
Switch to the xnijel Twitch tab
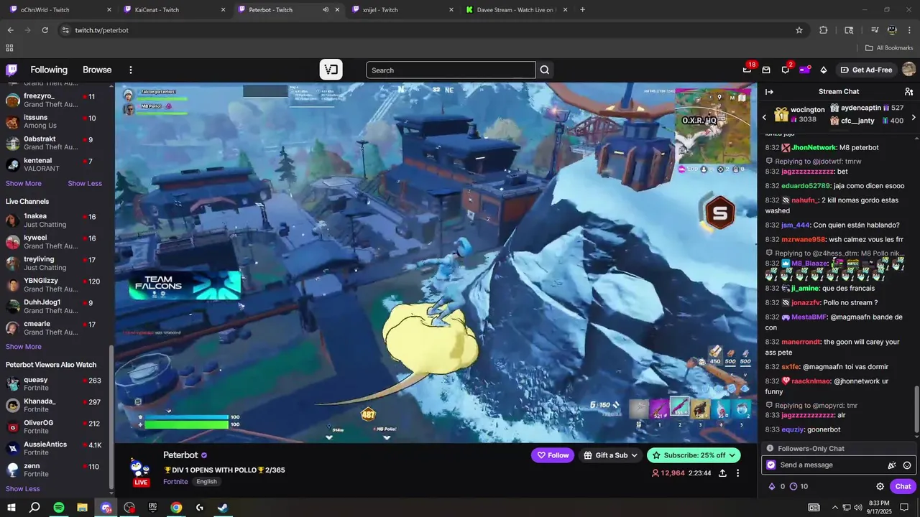(x=402, y=10)
